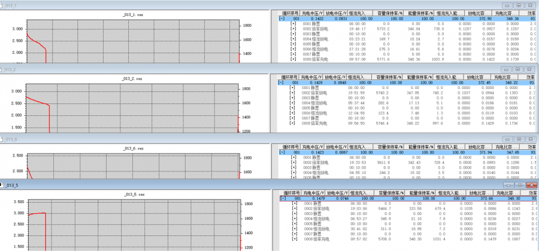Expand step 0002 倍率放电 in _013_1 table
Image resolution: width=539 pixels, height=251 pixels.
[293, 29]
